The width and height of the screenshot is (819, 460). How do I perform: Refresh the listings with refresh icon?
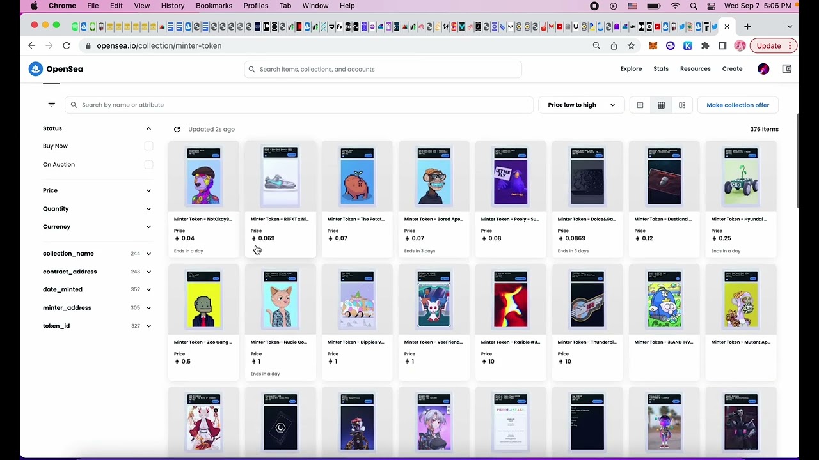click(x=177, y=129)
